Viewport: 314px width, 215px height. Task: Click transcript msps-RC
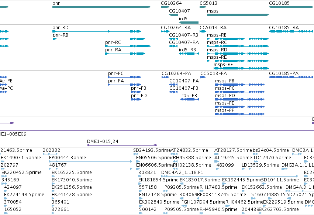coord(238,46)
